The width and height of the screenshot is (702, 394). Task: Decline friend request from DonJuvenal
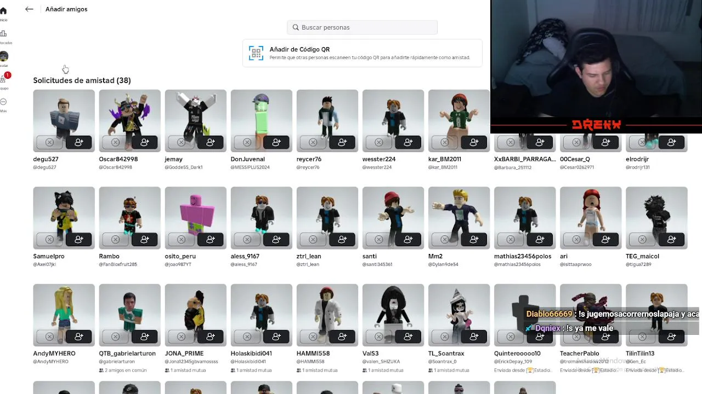247,142
